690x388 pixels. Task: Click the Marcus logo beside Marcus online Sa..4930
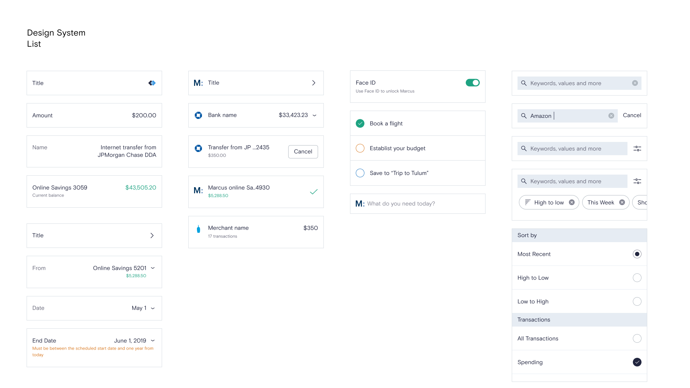198,190
